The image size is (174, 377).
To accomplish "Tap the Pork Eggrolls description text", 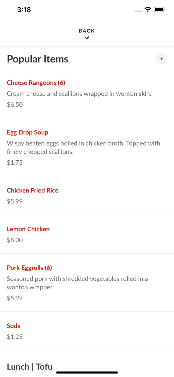I will 77,283.
